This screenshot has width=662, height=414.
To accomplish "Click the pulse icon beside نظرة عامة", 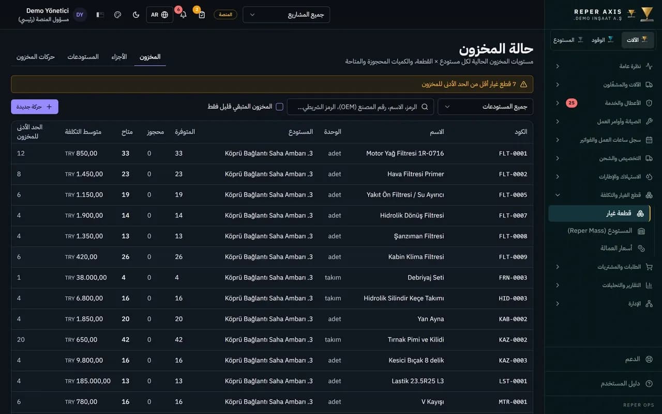I will pyautogui.click(x=649, y=66).
